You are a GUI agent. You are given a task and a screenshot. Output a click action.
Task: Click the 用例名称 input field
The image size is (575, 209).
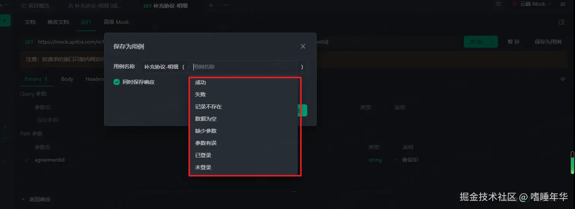click(x=243, y=67)
